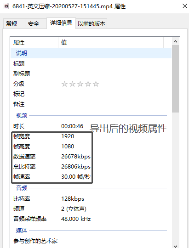Select the 参与创作的艺术家 row
The image size is (189, 248).
point(91,241)
